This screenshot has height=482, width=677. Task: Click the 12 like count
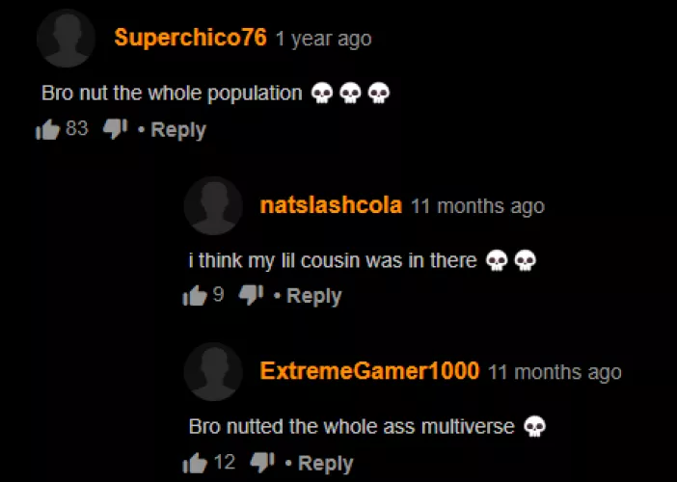pyautogui.click(x=225, y=462)
